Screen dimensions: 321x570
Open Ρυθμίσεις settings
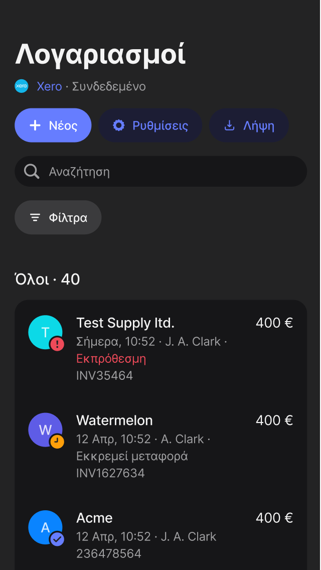[x=150, y=125]
